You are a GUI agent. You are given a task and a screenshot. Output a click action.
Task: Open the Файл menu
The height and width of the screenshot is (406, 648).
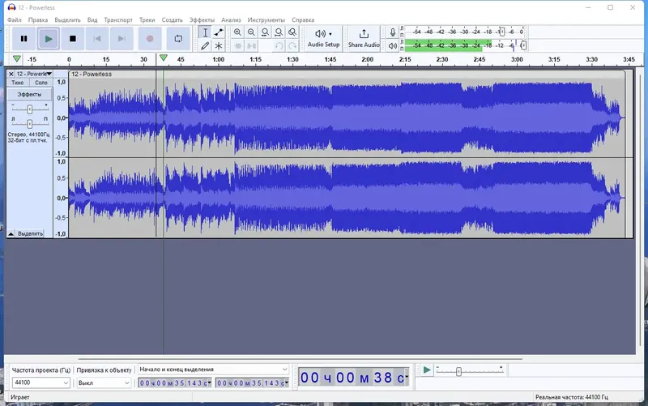tap(15, 19)
